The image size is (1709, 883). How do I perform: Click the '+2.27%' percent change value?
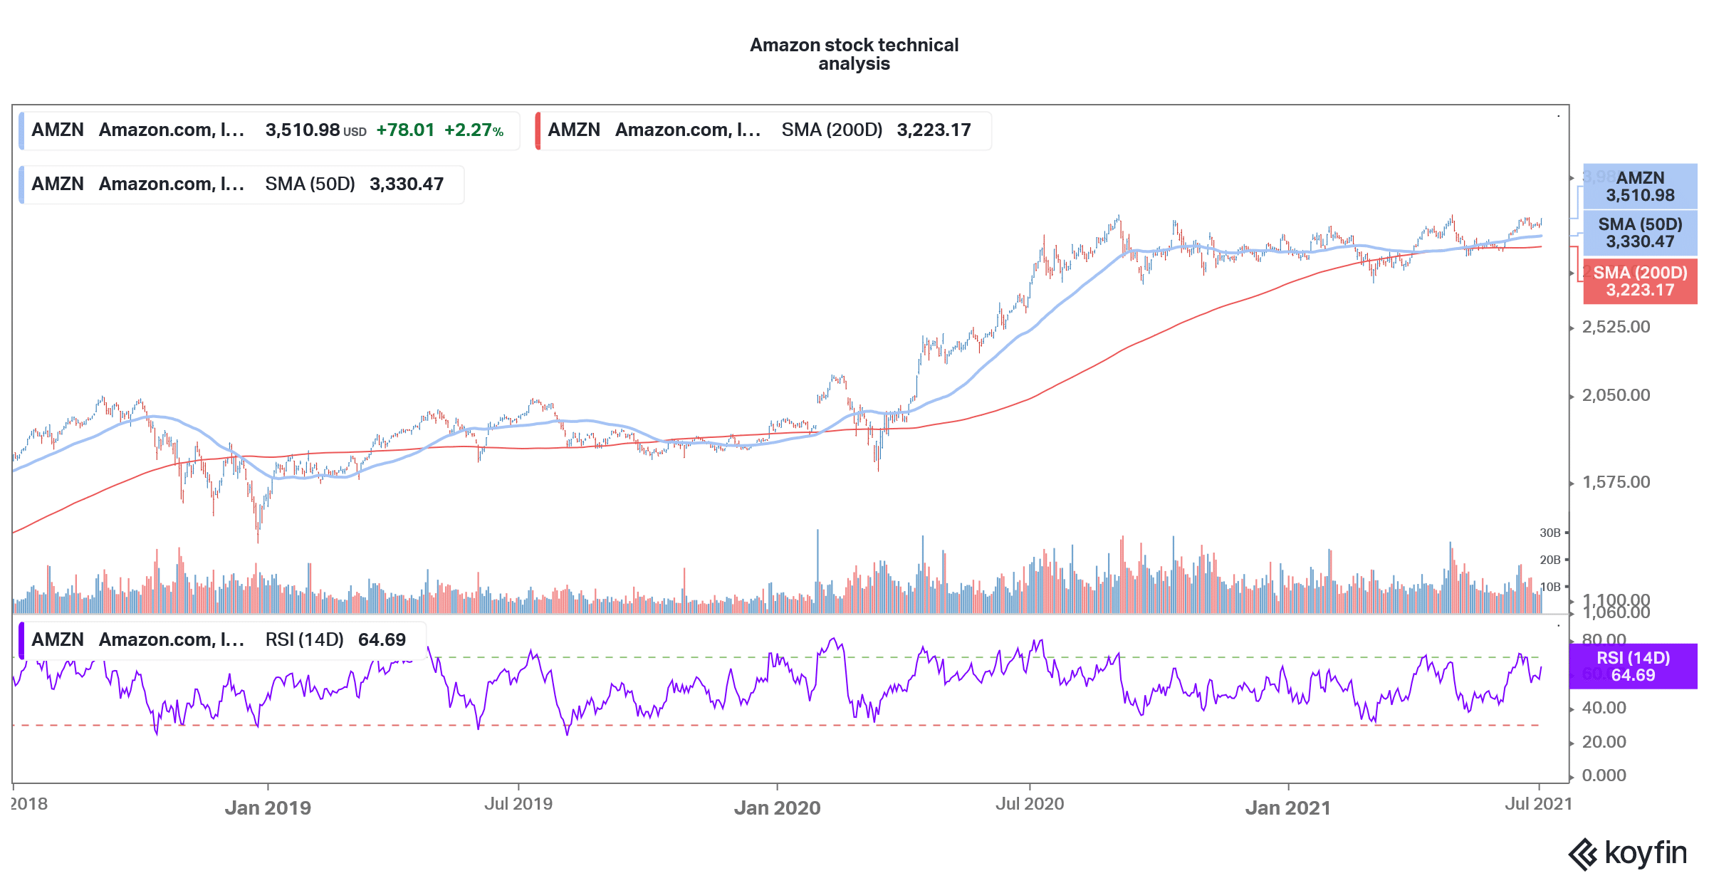(x=474, y=130)
